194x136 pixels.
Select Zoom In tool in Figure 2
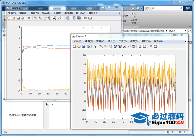[x=101, y=46]
